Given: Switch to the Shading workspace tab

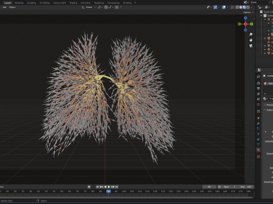Looking at the screenshot, I should tap(73, 3).
